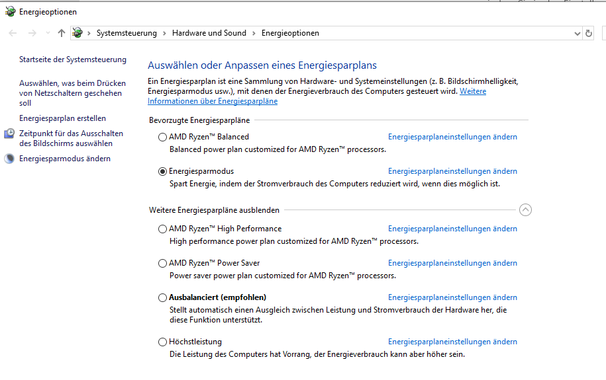The height and width of the screenshot is (380, 606).
Task: Click text Die Leistung des Computers hat Vorrang
Action: tap(317, 354)
